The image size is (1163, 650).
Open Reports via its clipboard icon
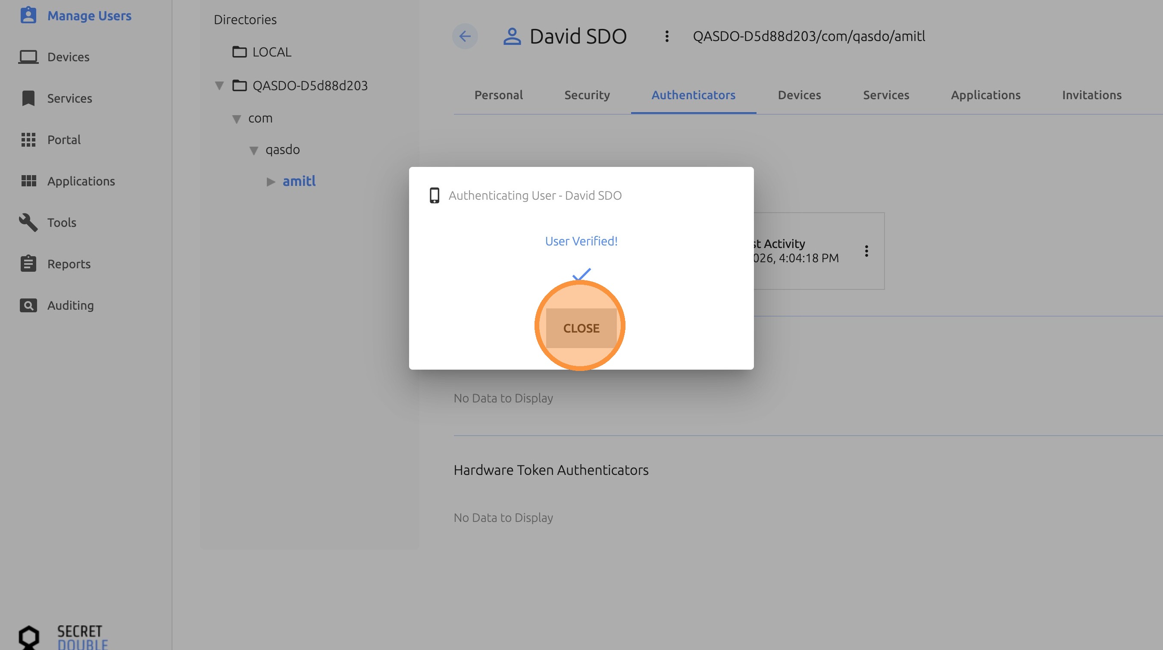28,264
